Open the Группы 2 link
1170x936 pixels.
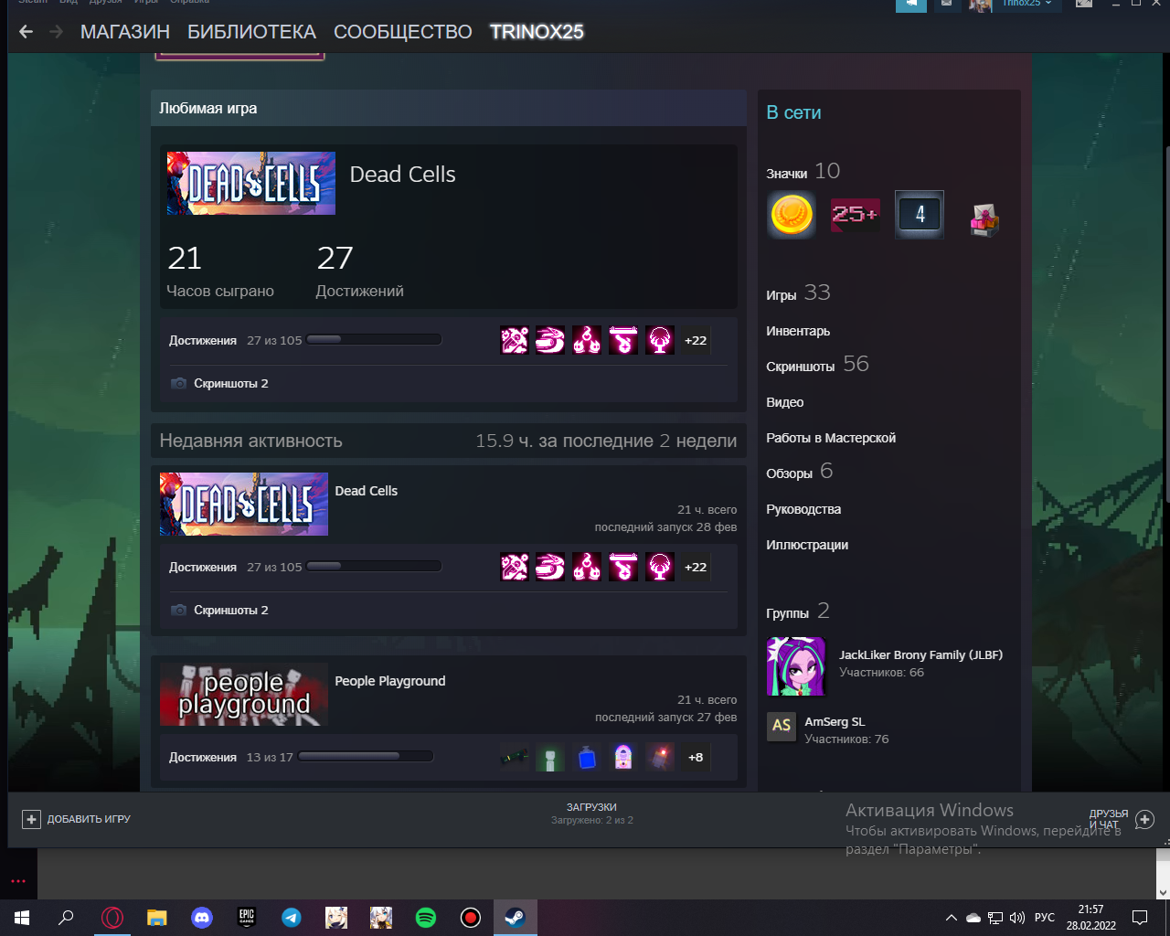[798, 612]
